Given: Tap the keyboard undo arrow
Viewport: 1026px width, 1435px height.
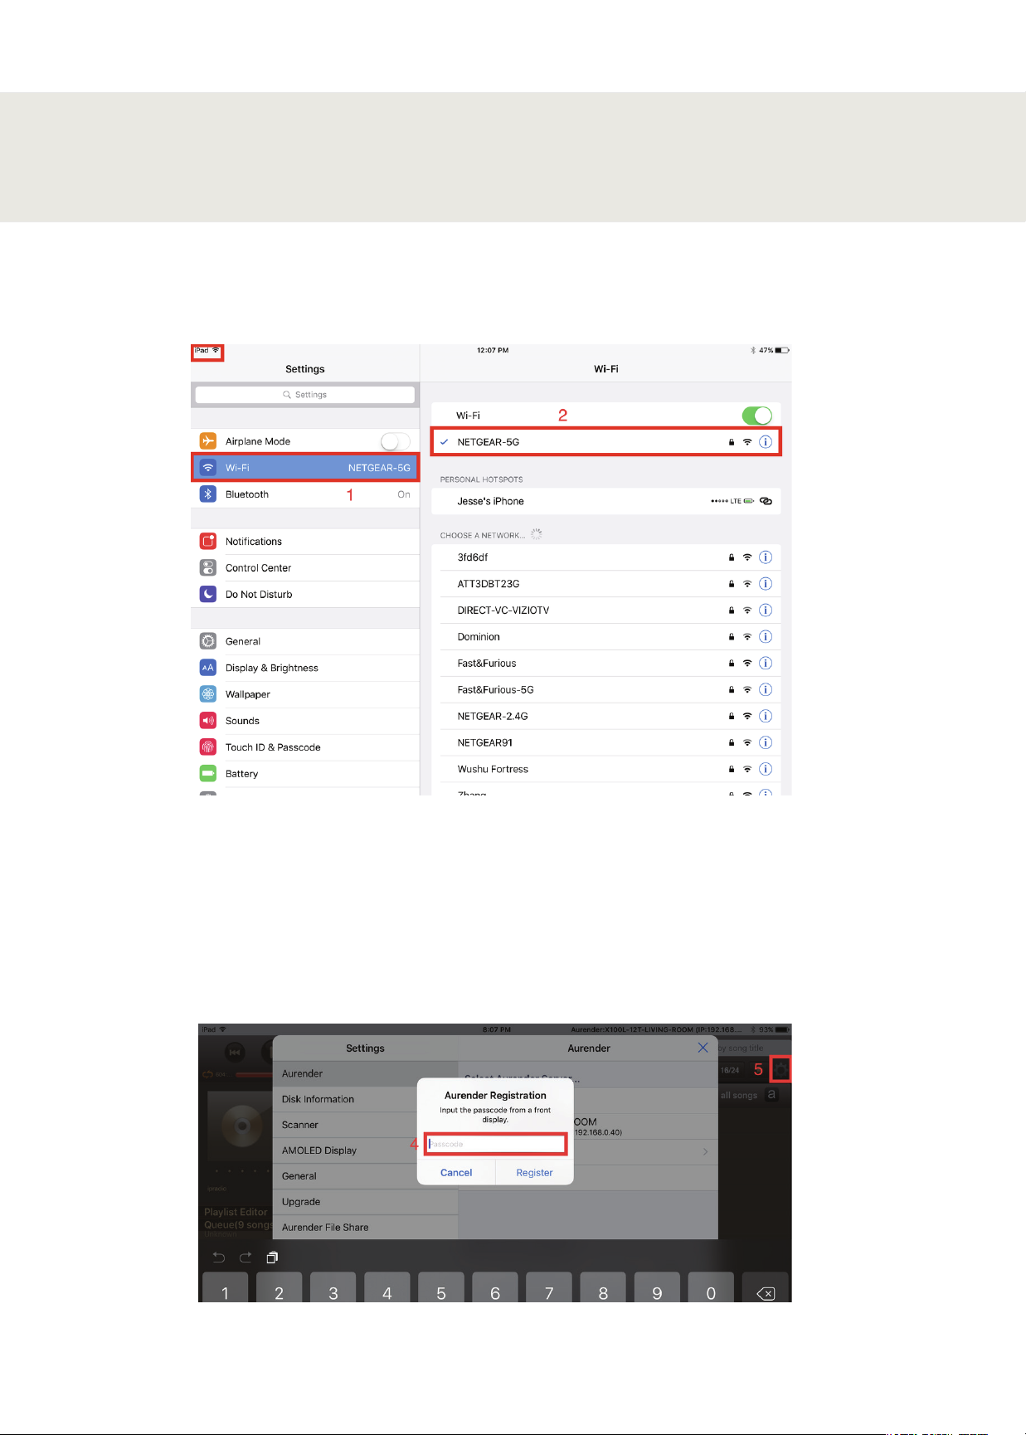Looking at the screenshot, I should click(219, 1257).
